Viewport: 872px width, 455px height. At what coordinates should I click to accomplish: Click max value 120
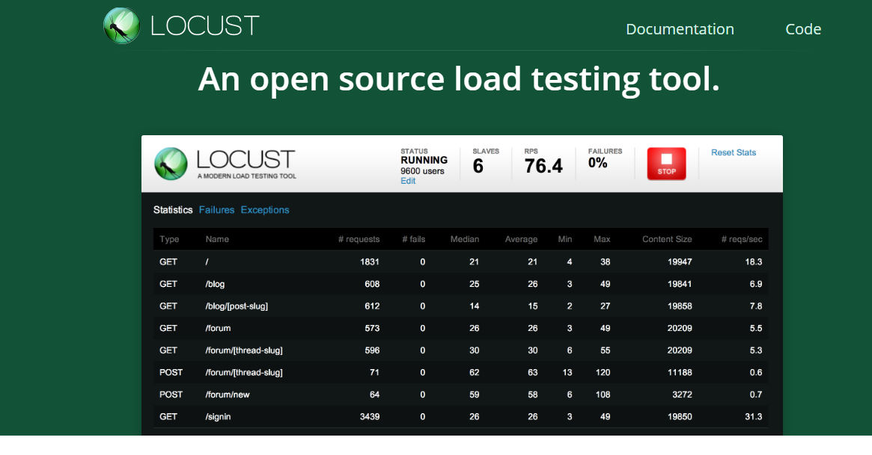(x=603, y=372)
